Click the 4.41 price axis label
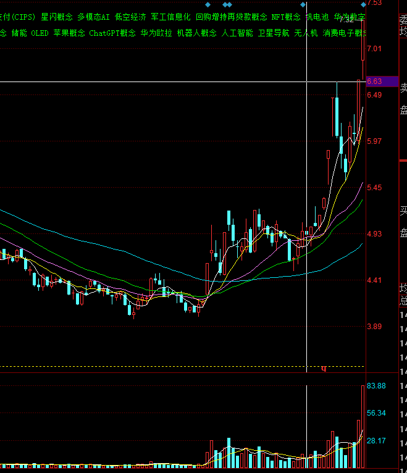 pos(374,280)
